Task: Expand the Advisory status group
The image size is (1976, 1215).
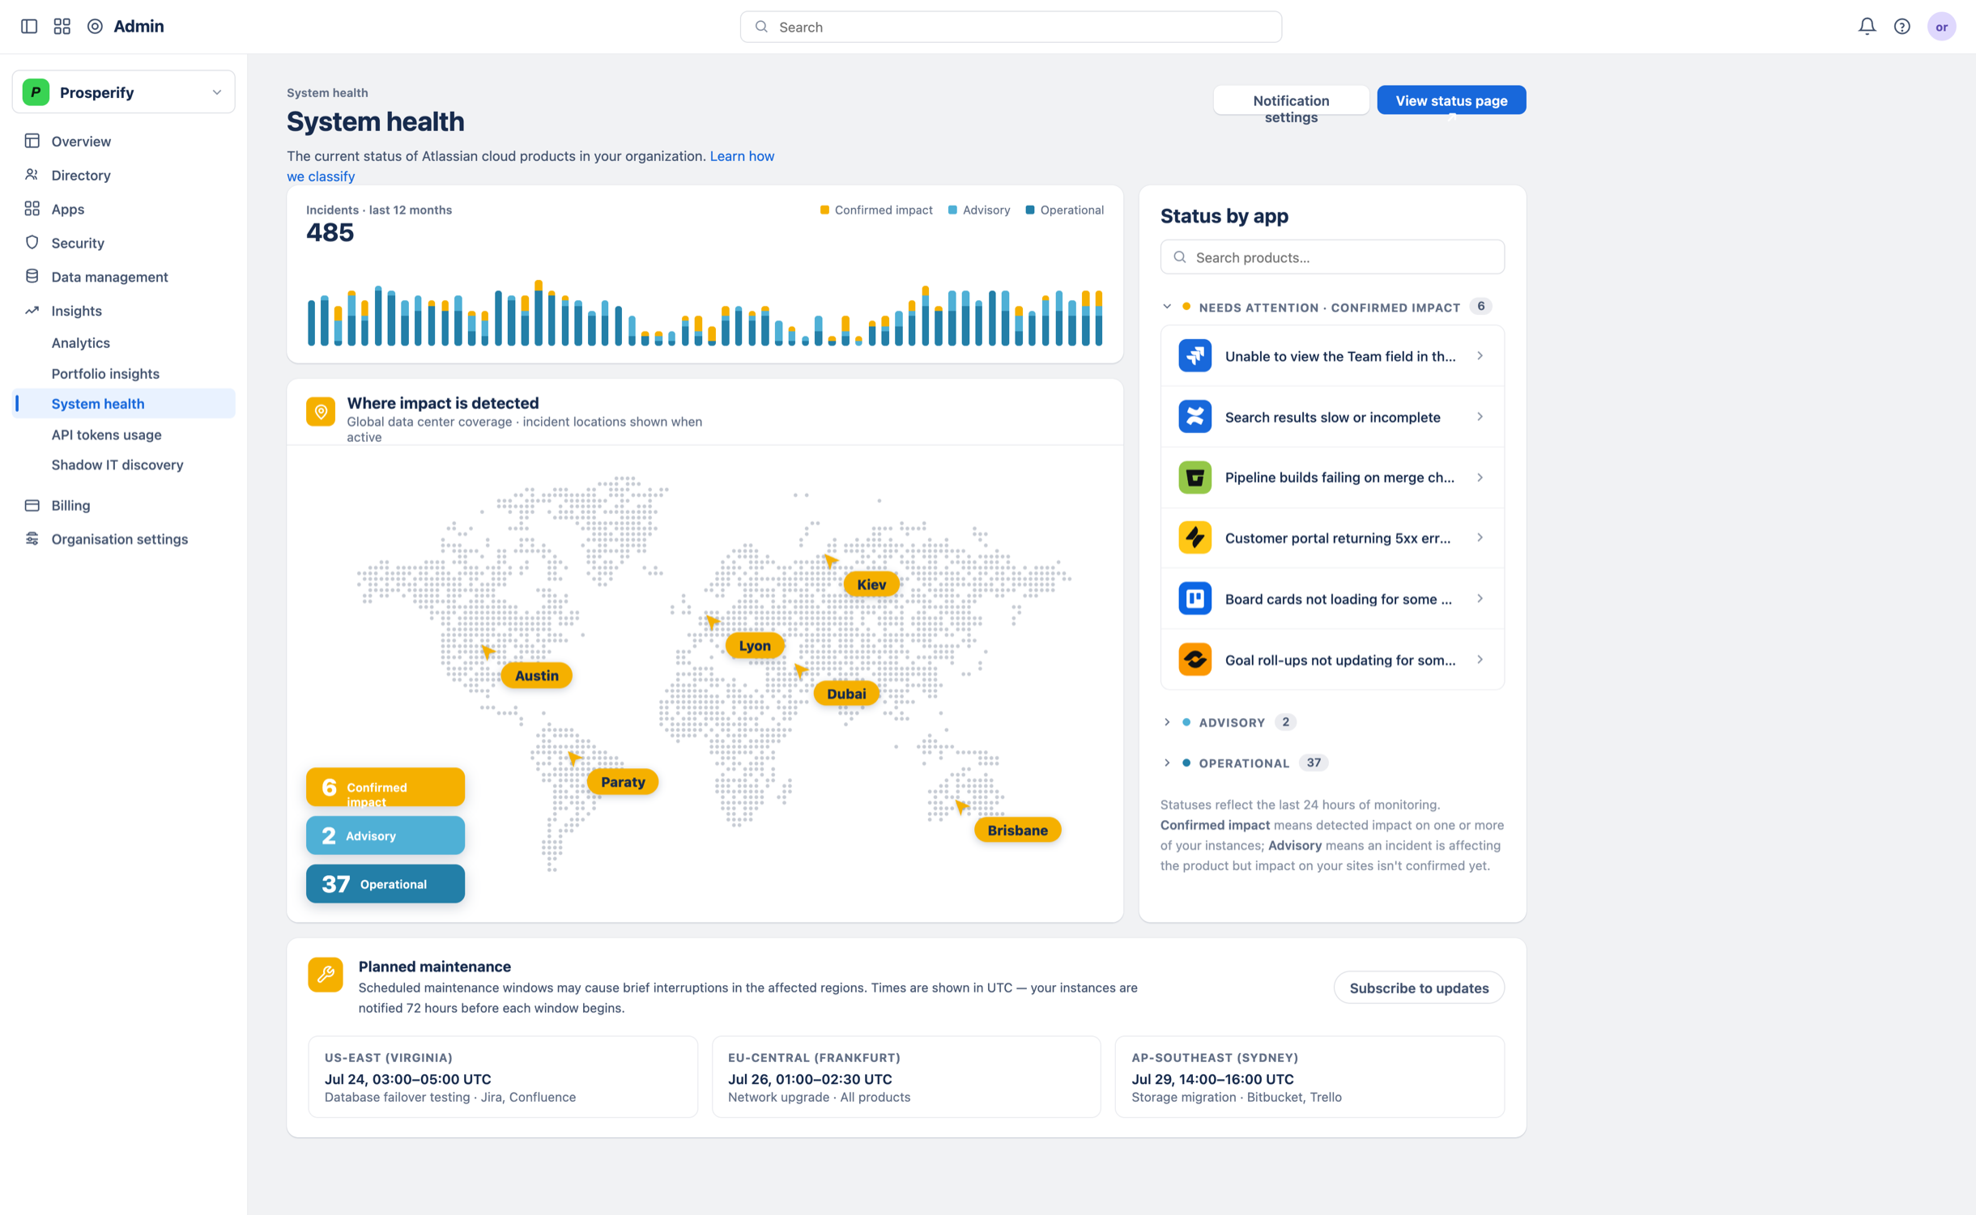Action: 1167,722
